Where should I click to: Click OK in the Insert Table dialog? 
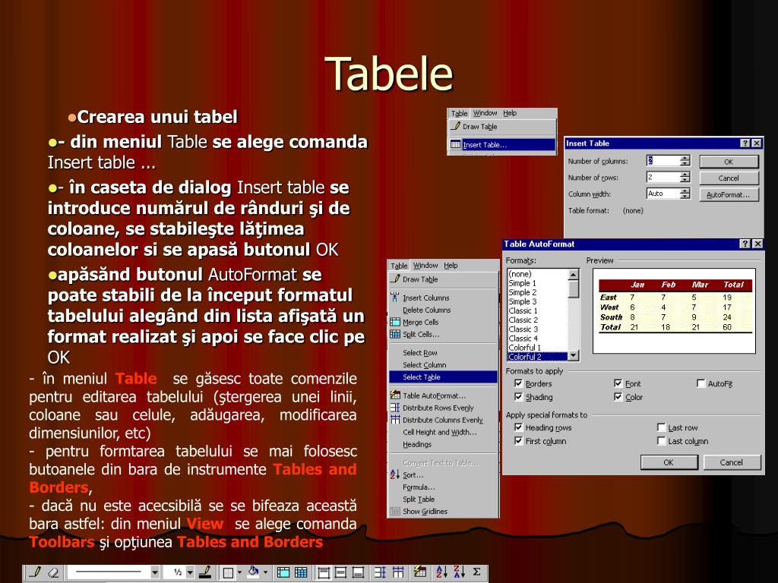pos(729,162)
